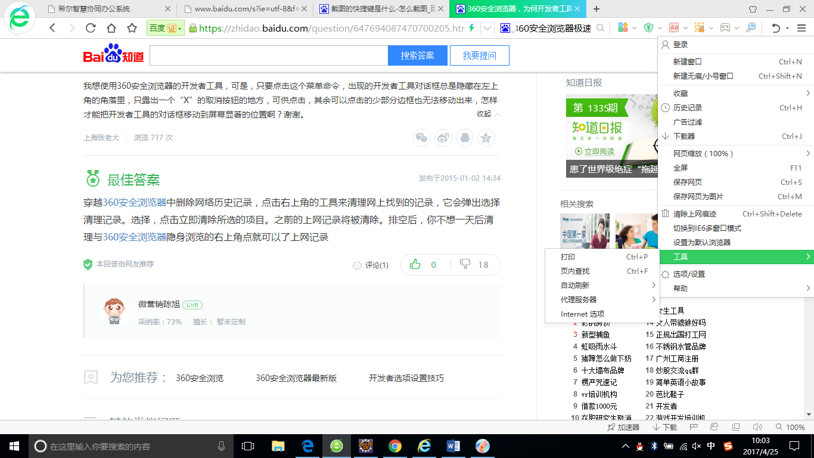Open the extensions app grid icon

coord(623,27)
